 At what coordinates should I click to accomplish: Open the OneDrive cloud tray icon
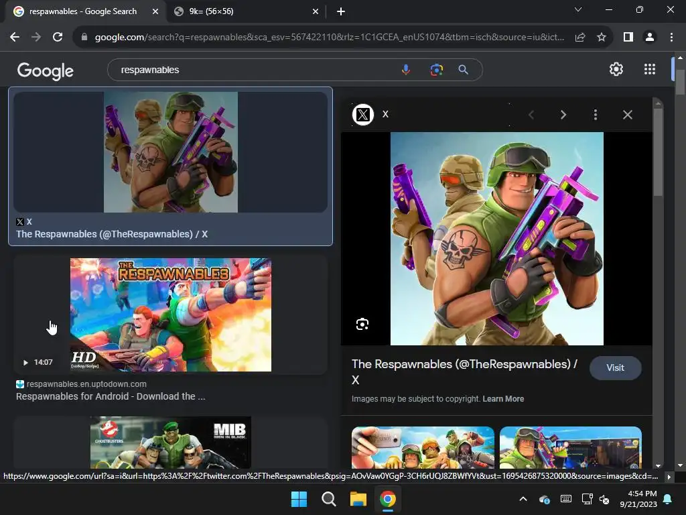tap(545, 499)
